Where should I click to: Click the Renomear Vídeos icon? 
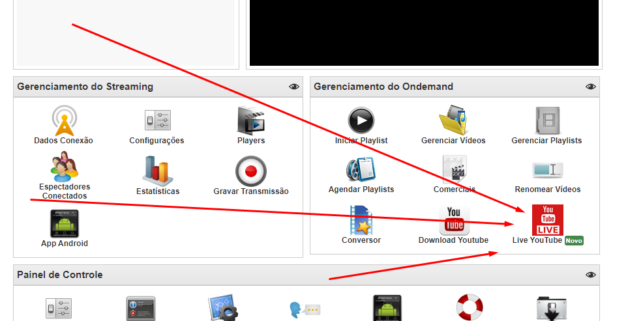tap(547, 170)
